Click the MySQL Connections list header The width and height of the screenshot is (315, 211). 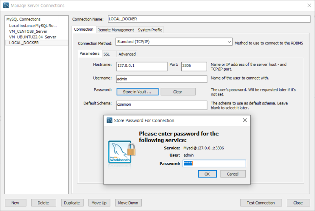[x=32, y=19]
